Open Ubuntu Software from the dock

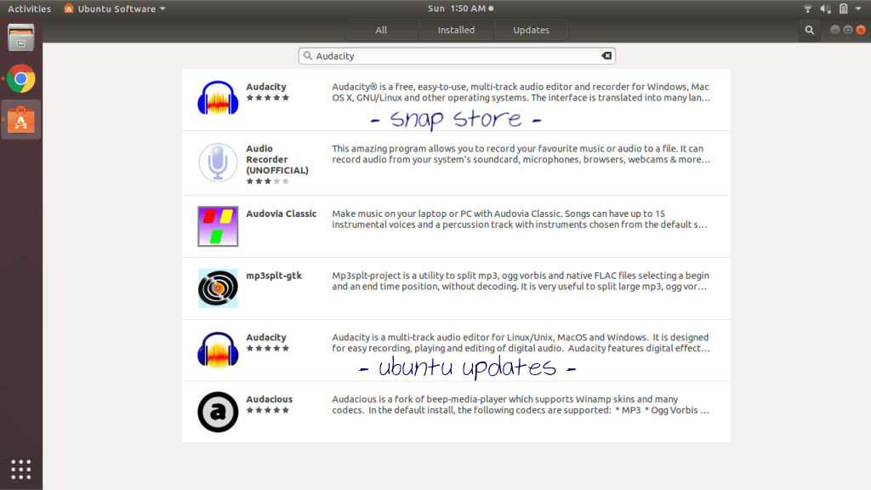click(20, 119)
